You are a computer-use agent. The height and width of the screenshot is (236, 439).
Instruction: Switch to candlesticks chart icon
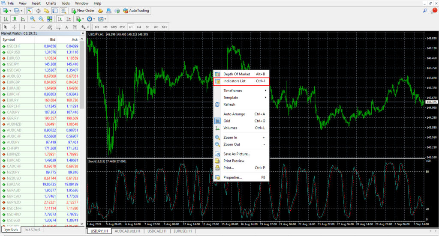14,19
